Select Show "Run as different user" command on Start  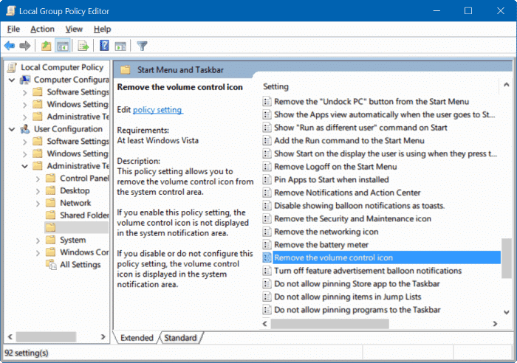coord(360,128)
